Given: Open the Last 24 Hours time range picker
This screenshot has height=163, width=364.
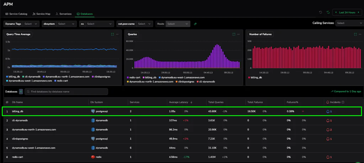Looking at the screenshot, I should tap(347, 12).
